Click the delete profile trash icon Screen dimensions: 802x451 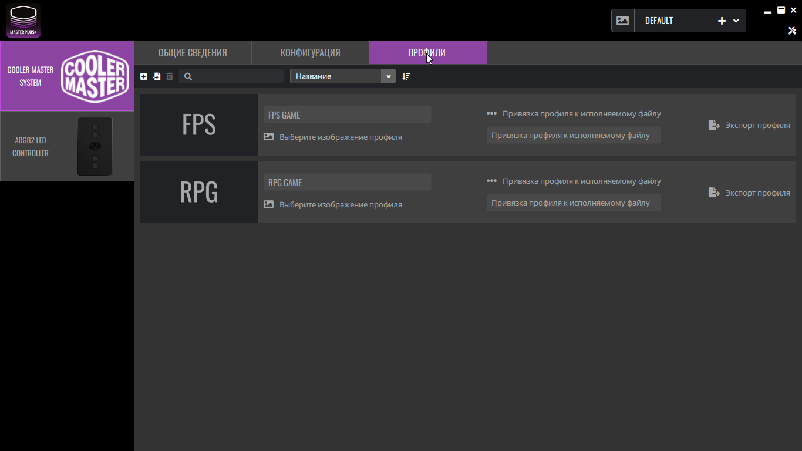pos(170,76)
